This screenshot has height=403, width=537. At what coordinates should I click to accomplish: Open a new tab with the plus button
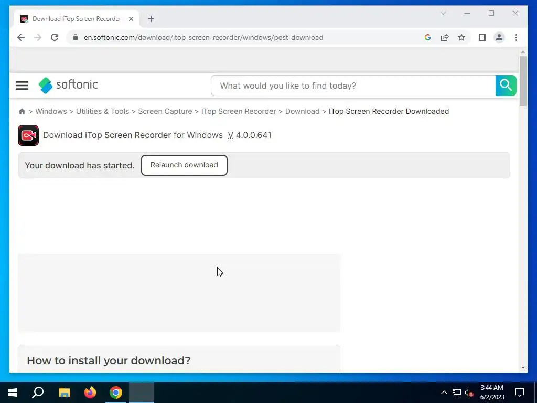pyautogui.click(x=151, y=19)
